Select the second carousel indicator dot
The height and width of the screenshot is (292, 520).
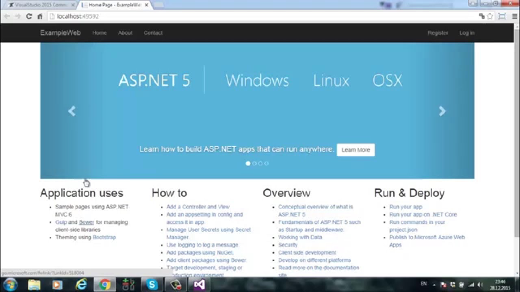pyautogui.click(x=254, y=163)
